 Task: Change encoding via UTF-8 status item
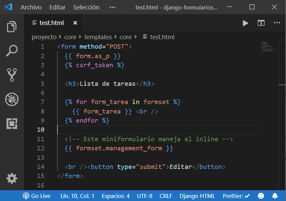144,196
